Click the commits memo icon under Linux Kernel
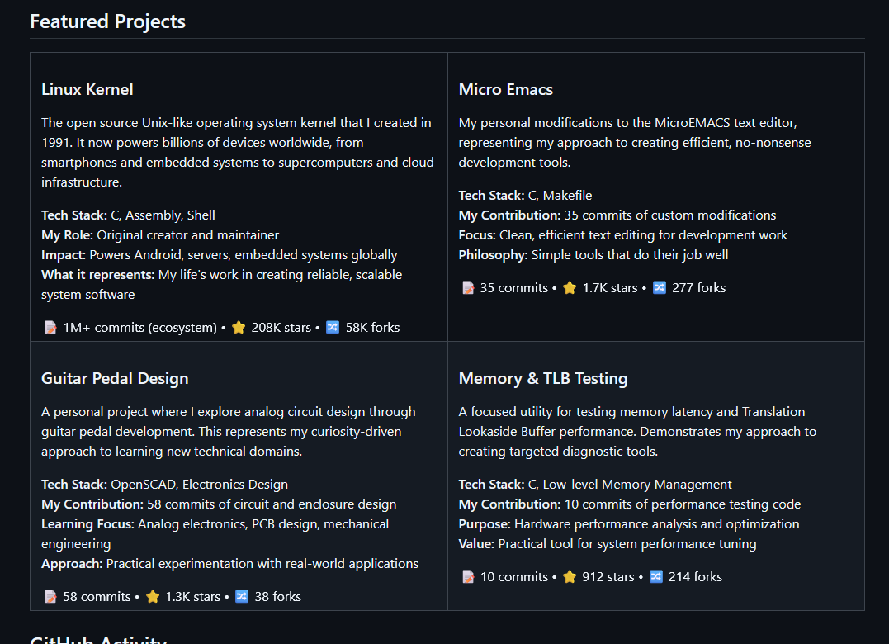Image resolution: width=889 pixels, height=644 pixels. (50, 328)
